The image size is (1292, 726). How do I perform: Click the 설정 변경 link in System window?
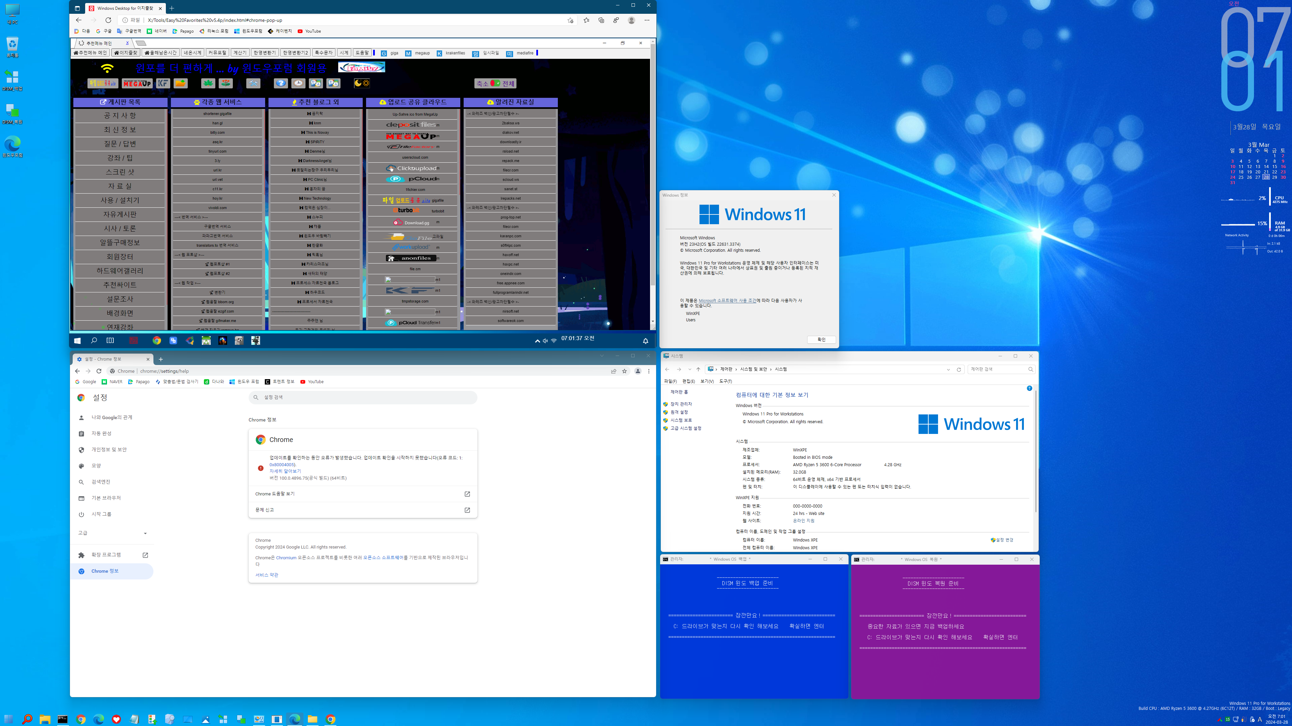pyautogui.click(x=1004, y=539)
